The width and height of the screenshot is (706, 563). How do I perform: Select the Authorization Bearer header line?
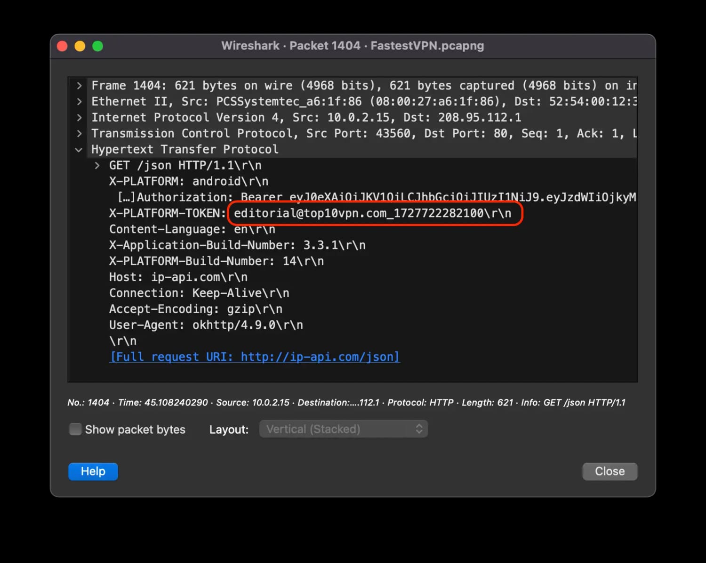[377, 197]
